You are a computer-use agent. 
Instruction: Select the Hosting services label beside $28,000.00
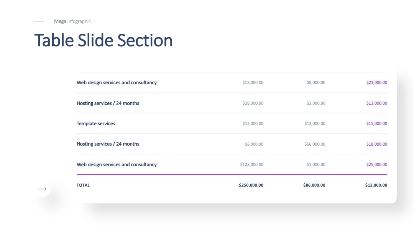108,103
